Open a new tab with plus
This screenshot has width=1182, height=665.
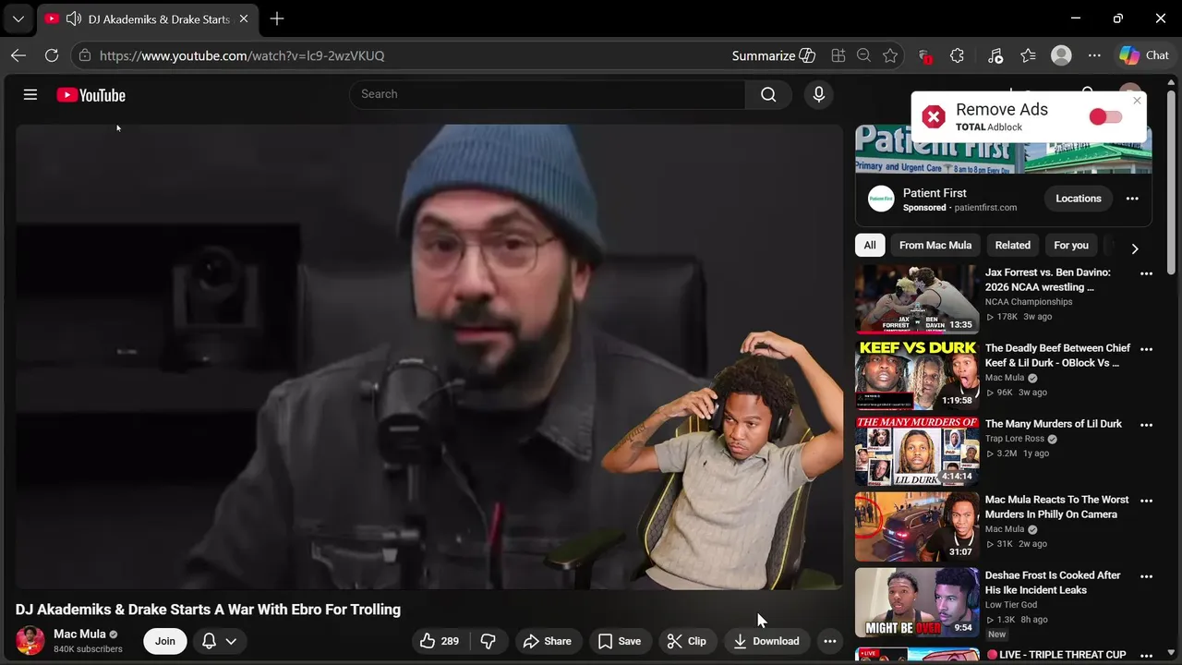pos(277,18)
